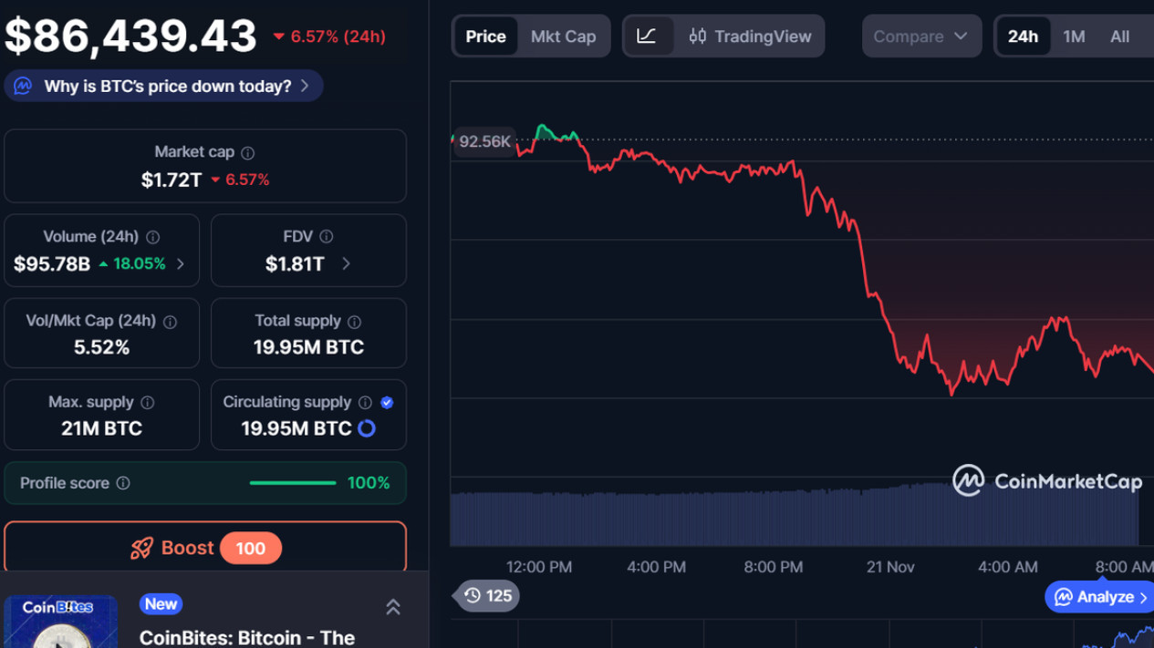Open the Compare dropdown
The height and width of the screenshot is (648, 1154).
(920, 36)
